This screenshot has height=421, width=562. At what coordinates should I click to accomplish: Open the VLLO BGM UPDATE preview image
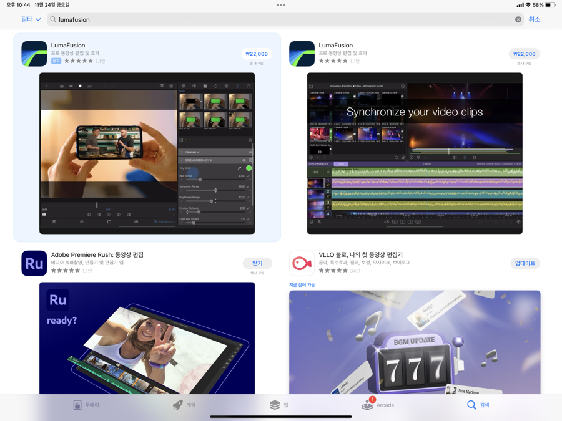pyautogui.click(x=415, y=342)
